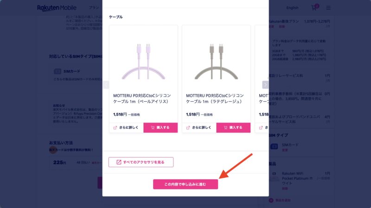Switch the site language to English

point(292,8)
